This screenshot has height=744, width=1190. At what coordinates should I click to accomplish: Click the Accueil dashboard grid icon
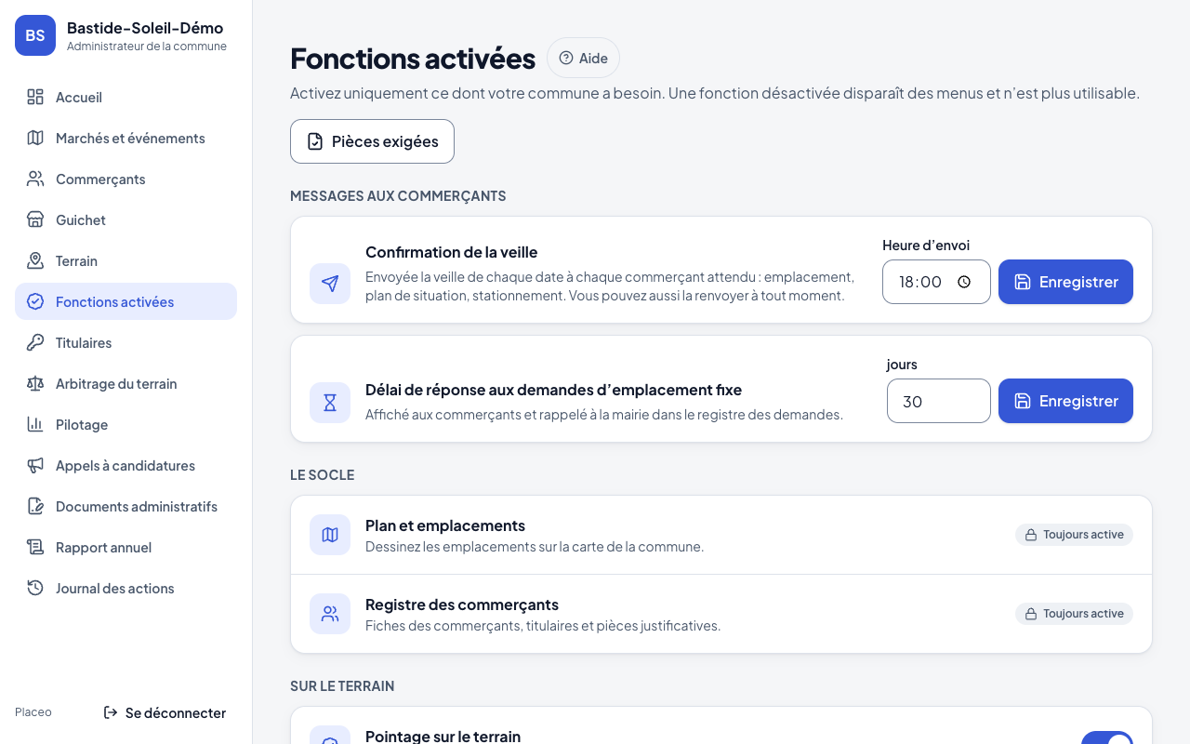[x=35, y=97]
